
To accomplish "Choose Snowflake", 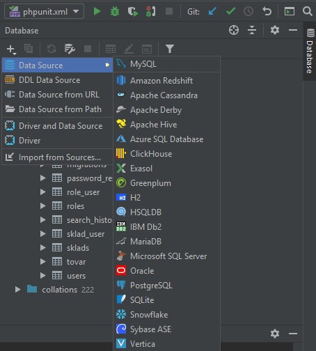I will (166, 315).
